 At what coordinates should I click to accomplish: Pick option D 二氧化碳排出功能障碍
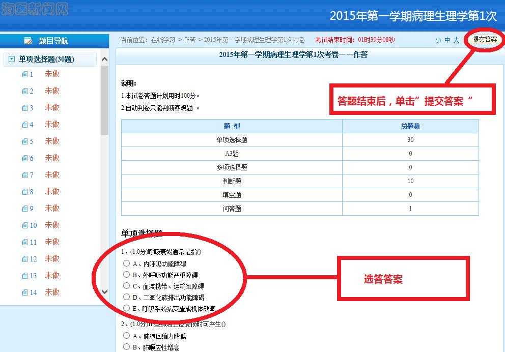(127, 297)
